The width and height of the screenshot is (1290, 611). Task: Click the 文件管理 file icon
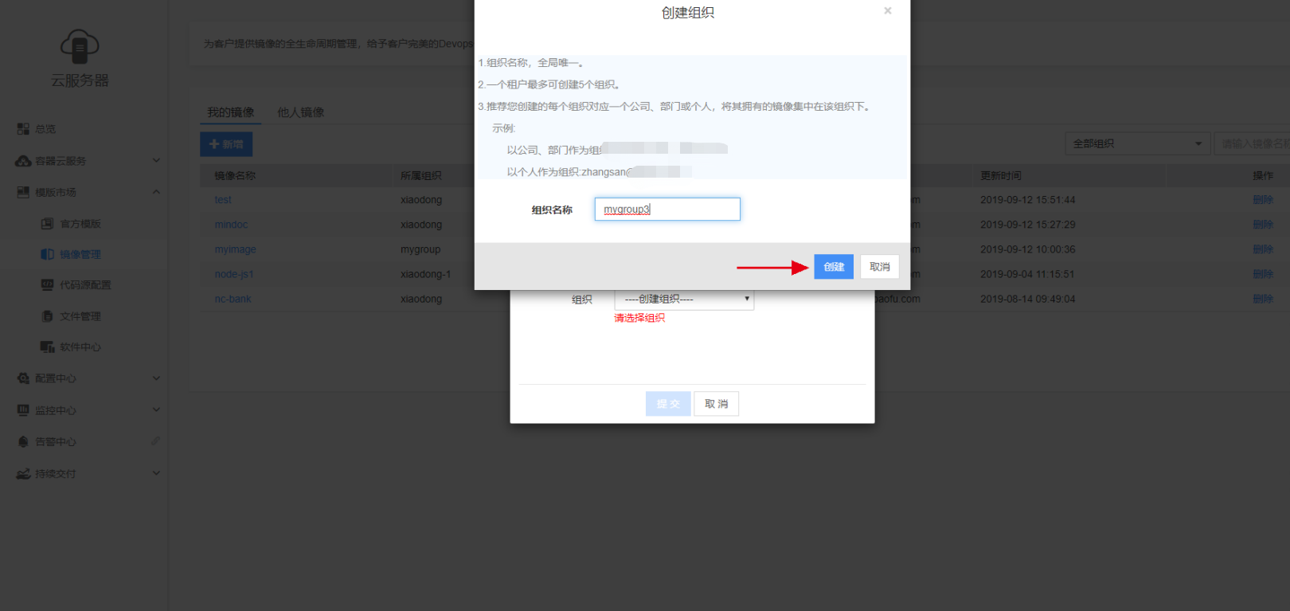48,316
